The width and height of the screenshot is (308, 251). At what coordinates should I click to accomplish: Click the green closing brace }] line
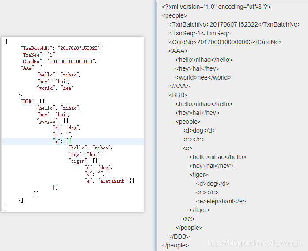click(x=55, y=187)
